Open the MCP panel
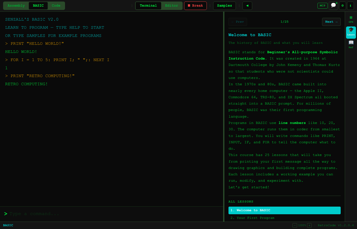The width and height of the screenshot is (357, 229). click(x=322, y=5)
